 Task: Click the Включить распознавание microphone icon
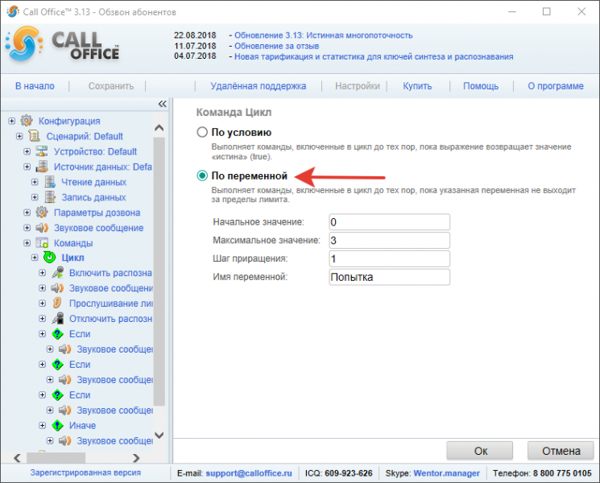point(57,273)
